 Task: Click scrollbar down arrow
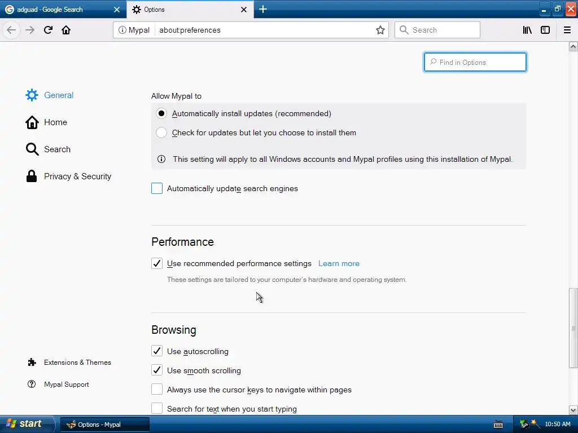coord(573,410)
